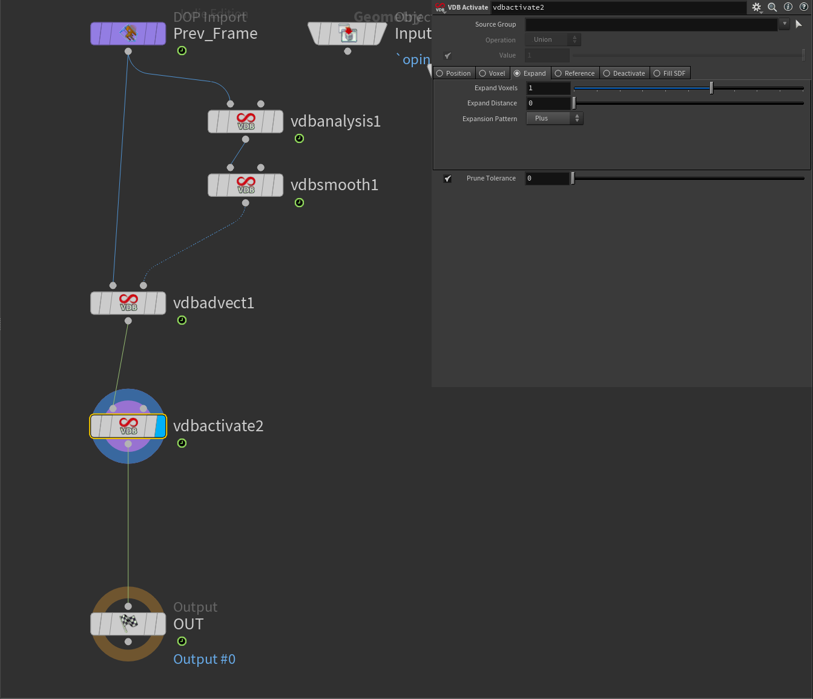Click the Prune Tolerance value field
This screenshot has width=813, height=699.
pyautogui.click(x=547, y=178)
